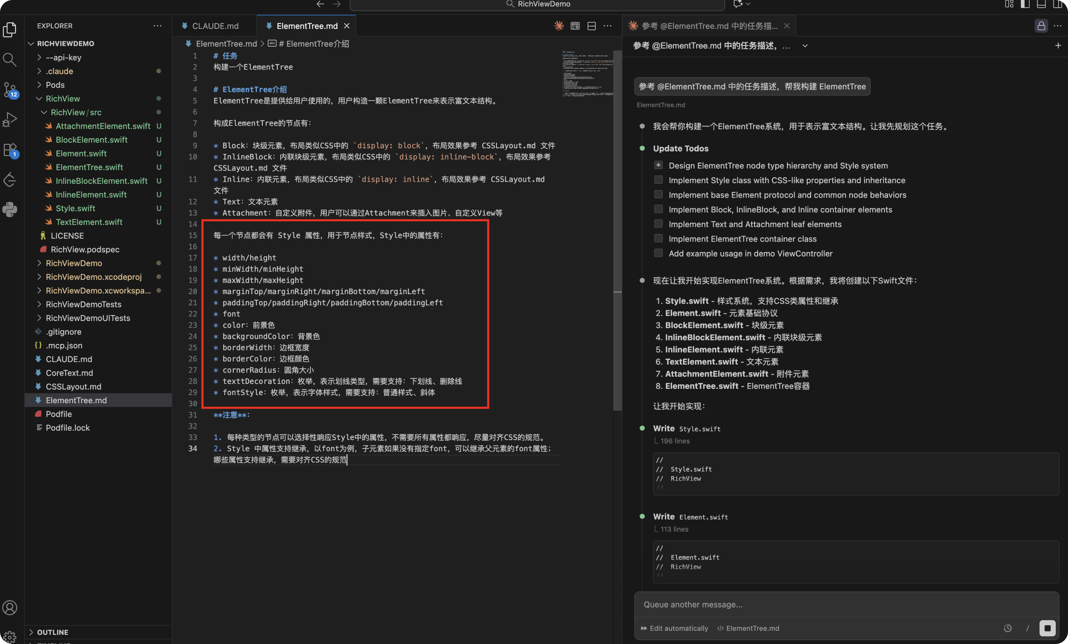Click the Claude Code icon in editor toolbar

tap(559, 26)
